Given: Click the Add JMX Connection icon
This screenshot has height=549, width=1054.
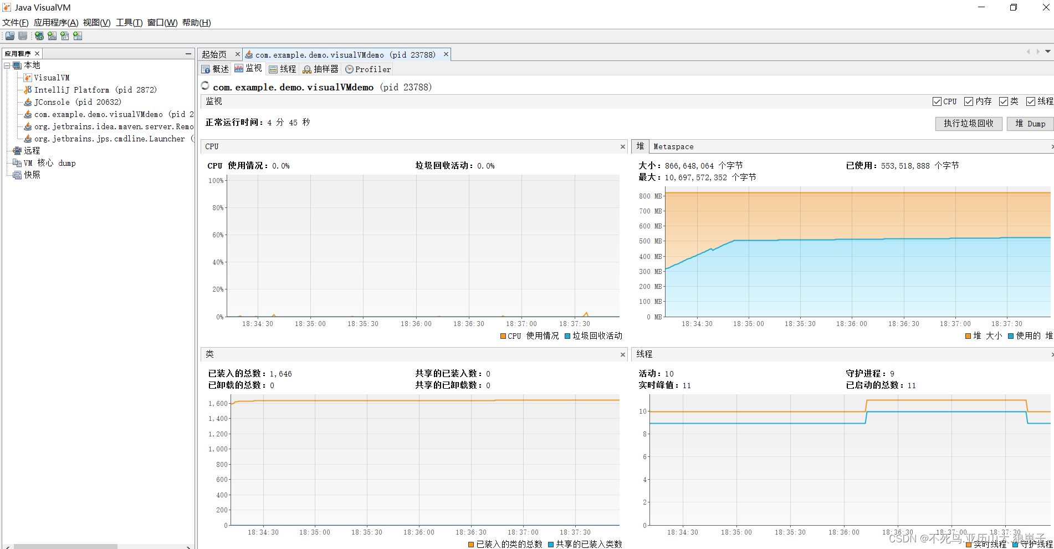Looking at the screenshot, I should 52,35.
